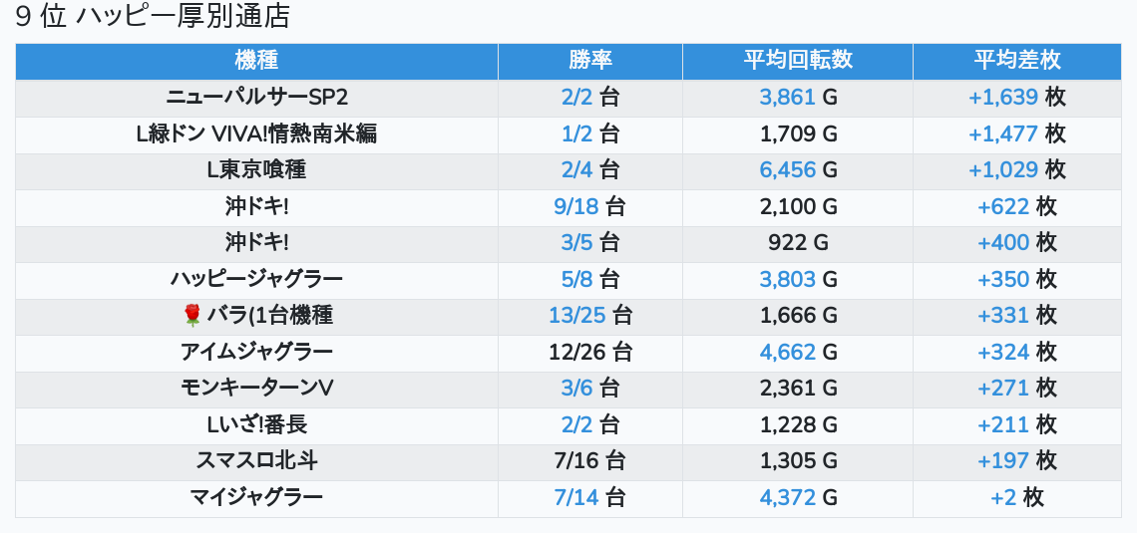Click the マイジャグラー machine name

pos(256,498)
